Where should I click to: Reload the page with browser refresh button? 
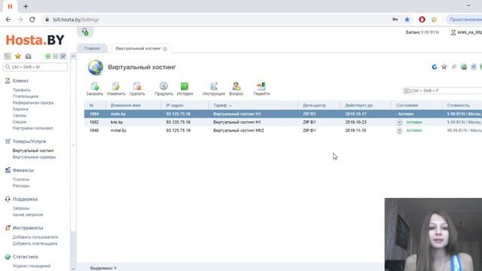point(32,20)
